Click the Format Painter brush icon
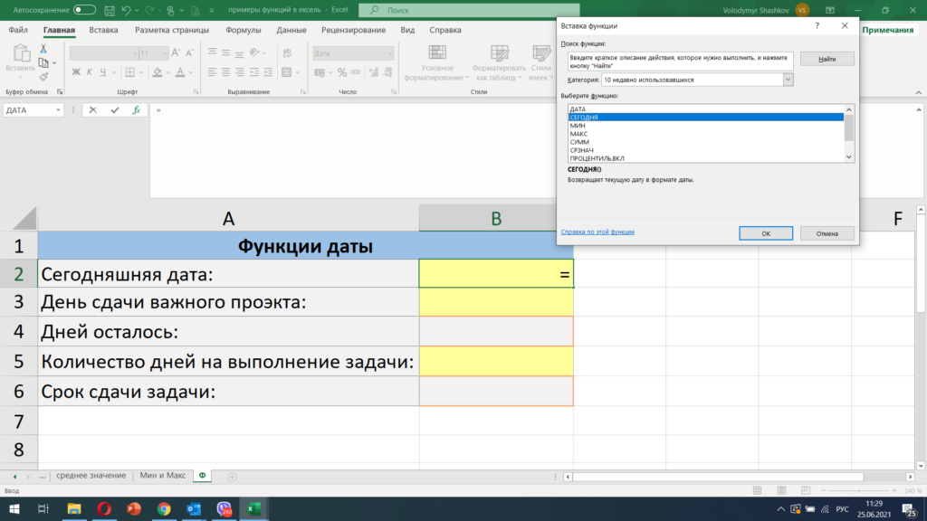 pos(43,76)
